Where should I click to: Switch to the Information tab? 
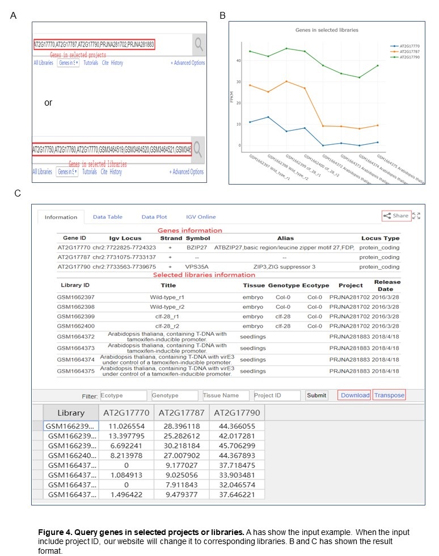point(61,217)
